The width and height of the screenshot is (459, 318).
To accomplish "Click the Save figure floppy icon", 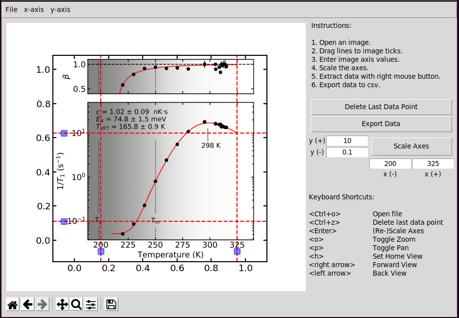I will point(111,305).
